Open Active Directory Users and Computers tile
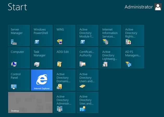Image resolution: width=164 pixels, height=117 pixels. (x=87, y=80)
